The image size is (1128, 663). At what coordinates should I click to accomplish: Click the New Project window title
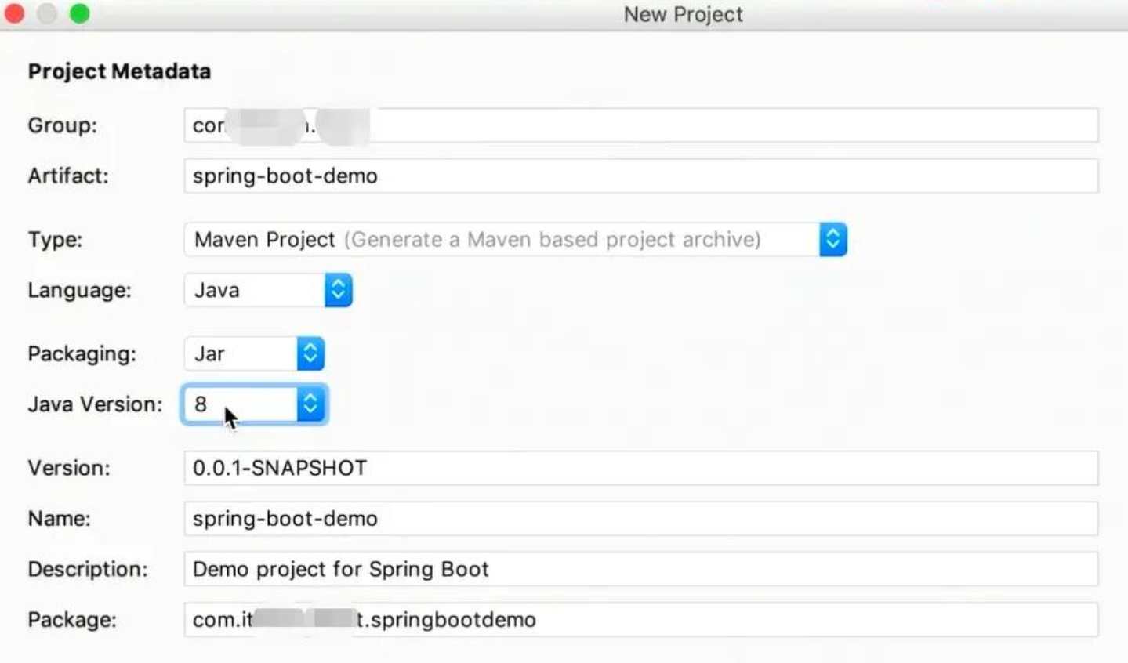pyautogui.click(x=683, y=14)
